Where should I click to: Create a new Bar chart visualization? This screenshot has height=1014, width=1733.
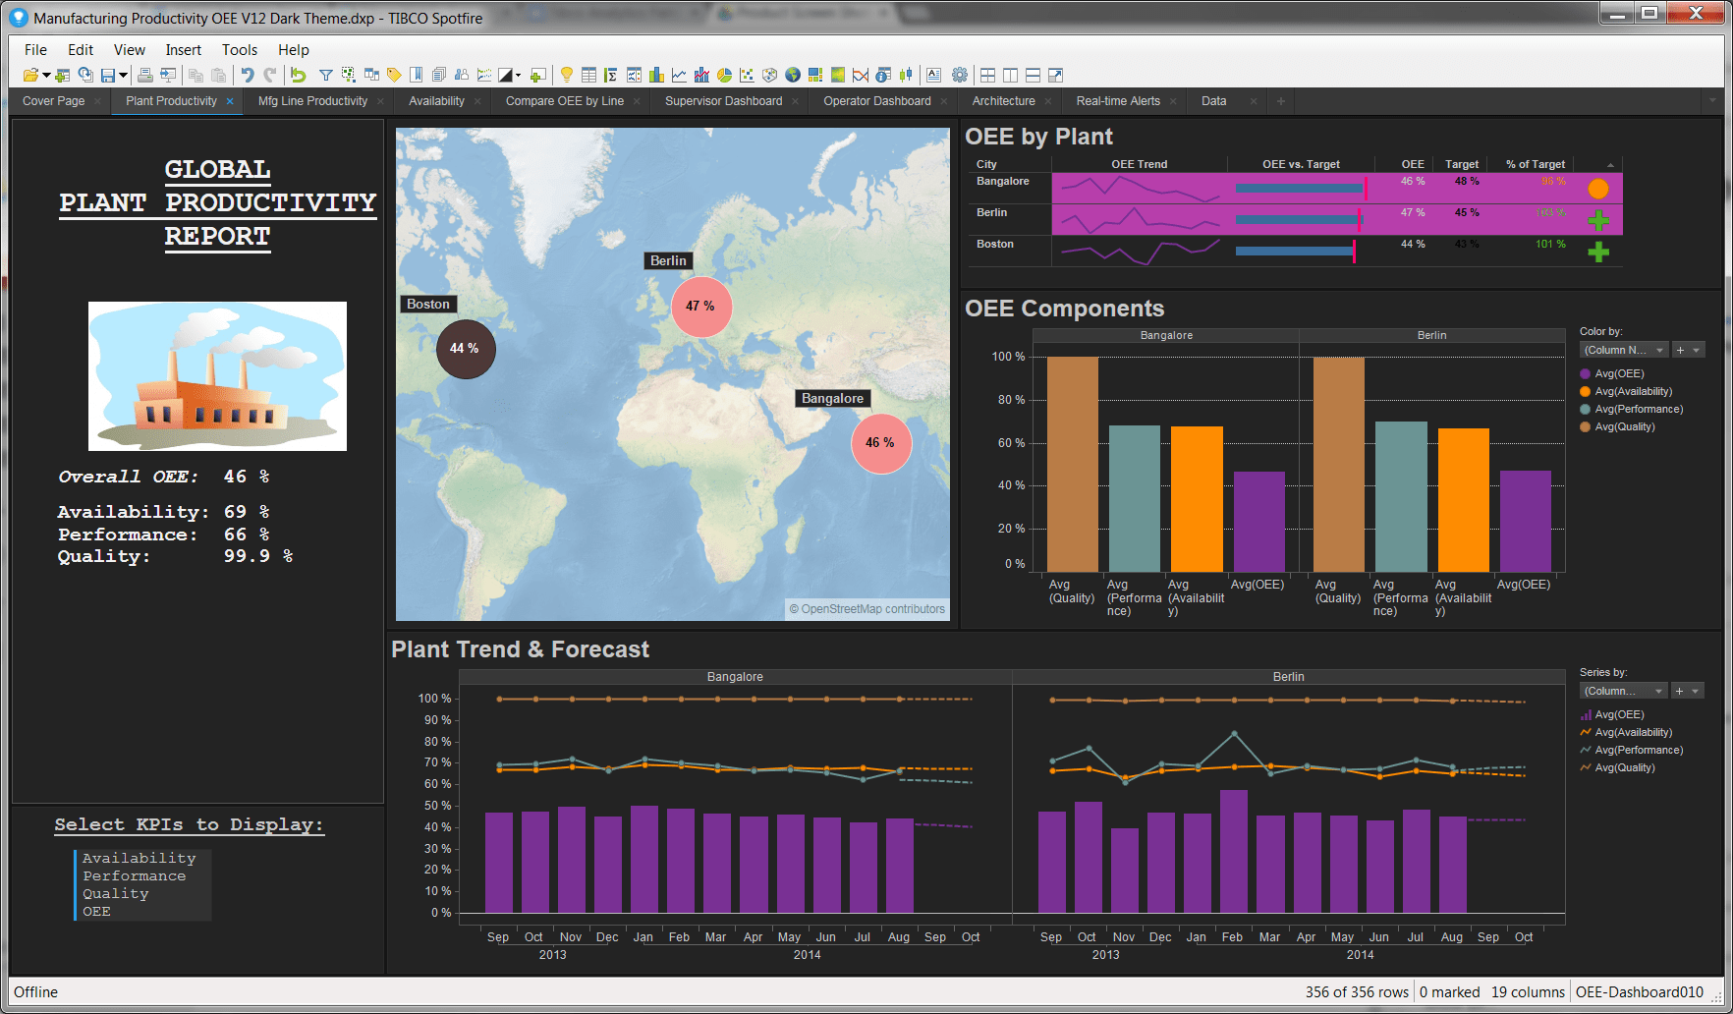point(656,75)
